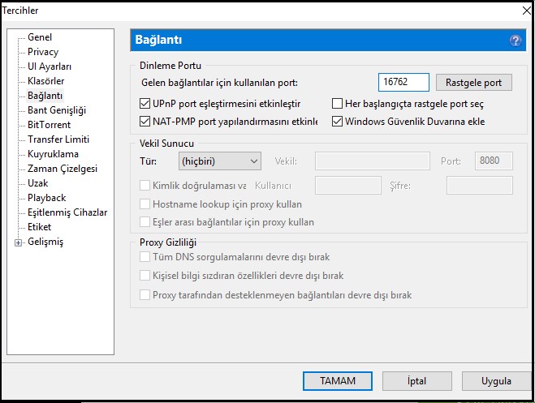
Task: Open Zaman Çizelgesi settings
Action: [63, 169]
